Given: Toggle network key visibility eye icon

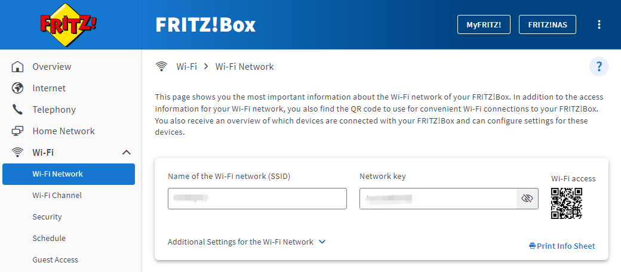Looking at the screenshot, I should pos(527,199).
